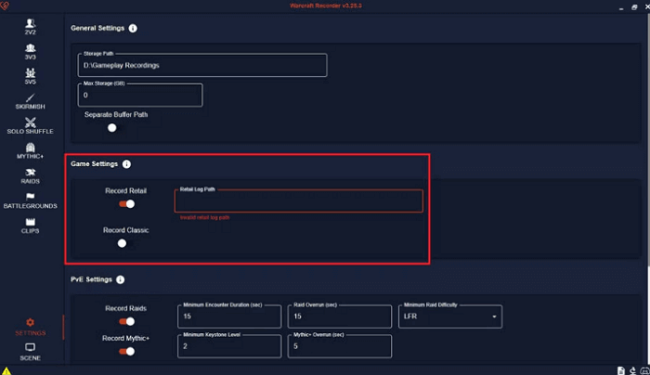650x375 pixels.
Task: Click the Record Mythic+ label
Action: pos(125,339)
